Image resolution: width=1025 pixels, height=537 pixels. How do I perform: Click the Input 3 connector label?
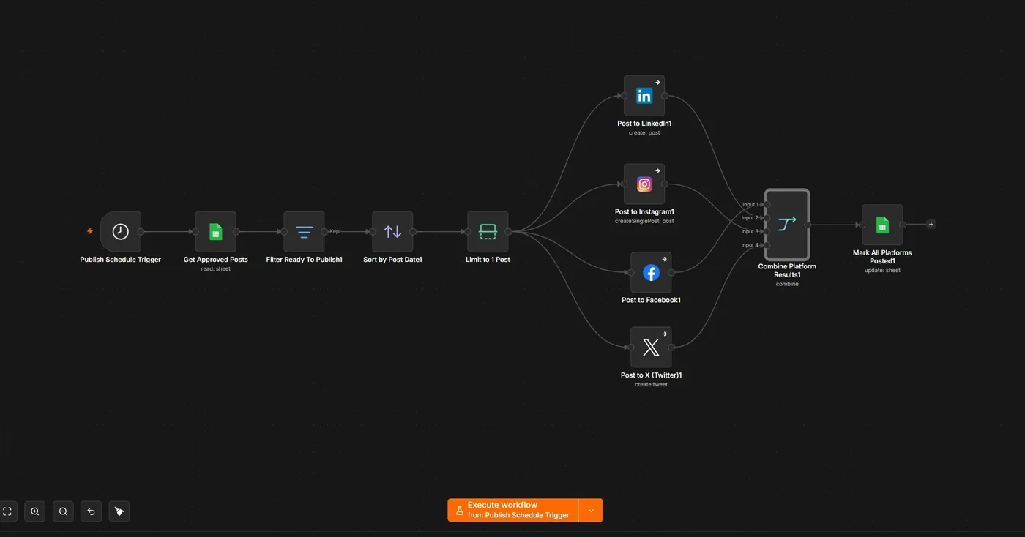tap(750, 232)
